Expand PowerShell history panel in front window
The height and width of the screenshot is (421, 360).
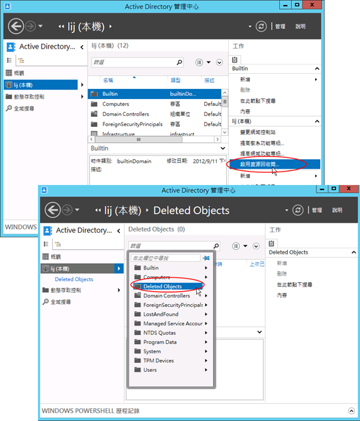pyautogui.click(x=351, y=411)
